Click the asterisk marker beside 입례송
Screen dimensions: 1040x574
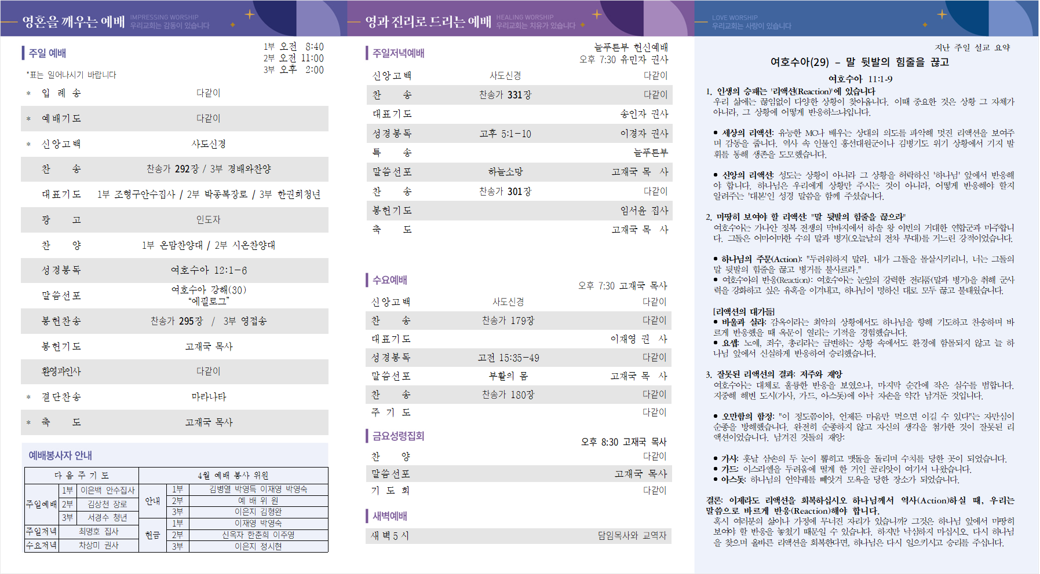pos(28,94)
